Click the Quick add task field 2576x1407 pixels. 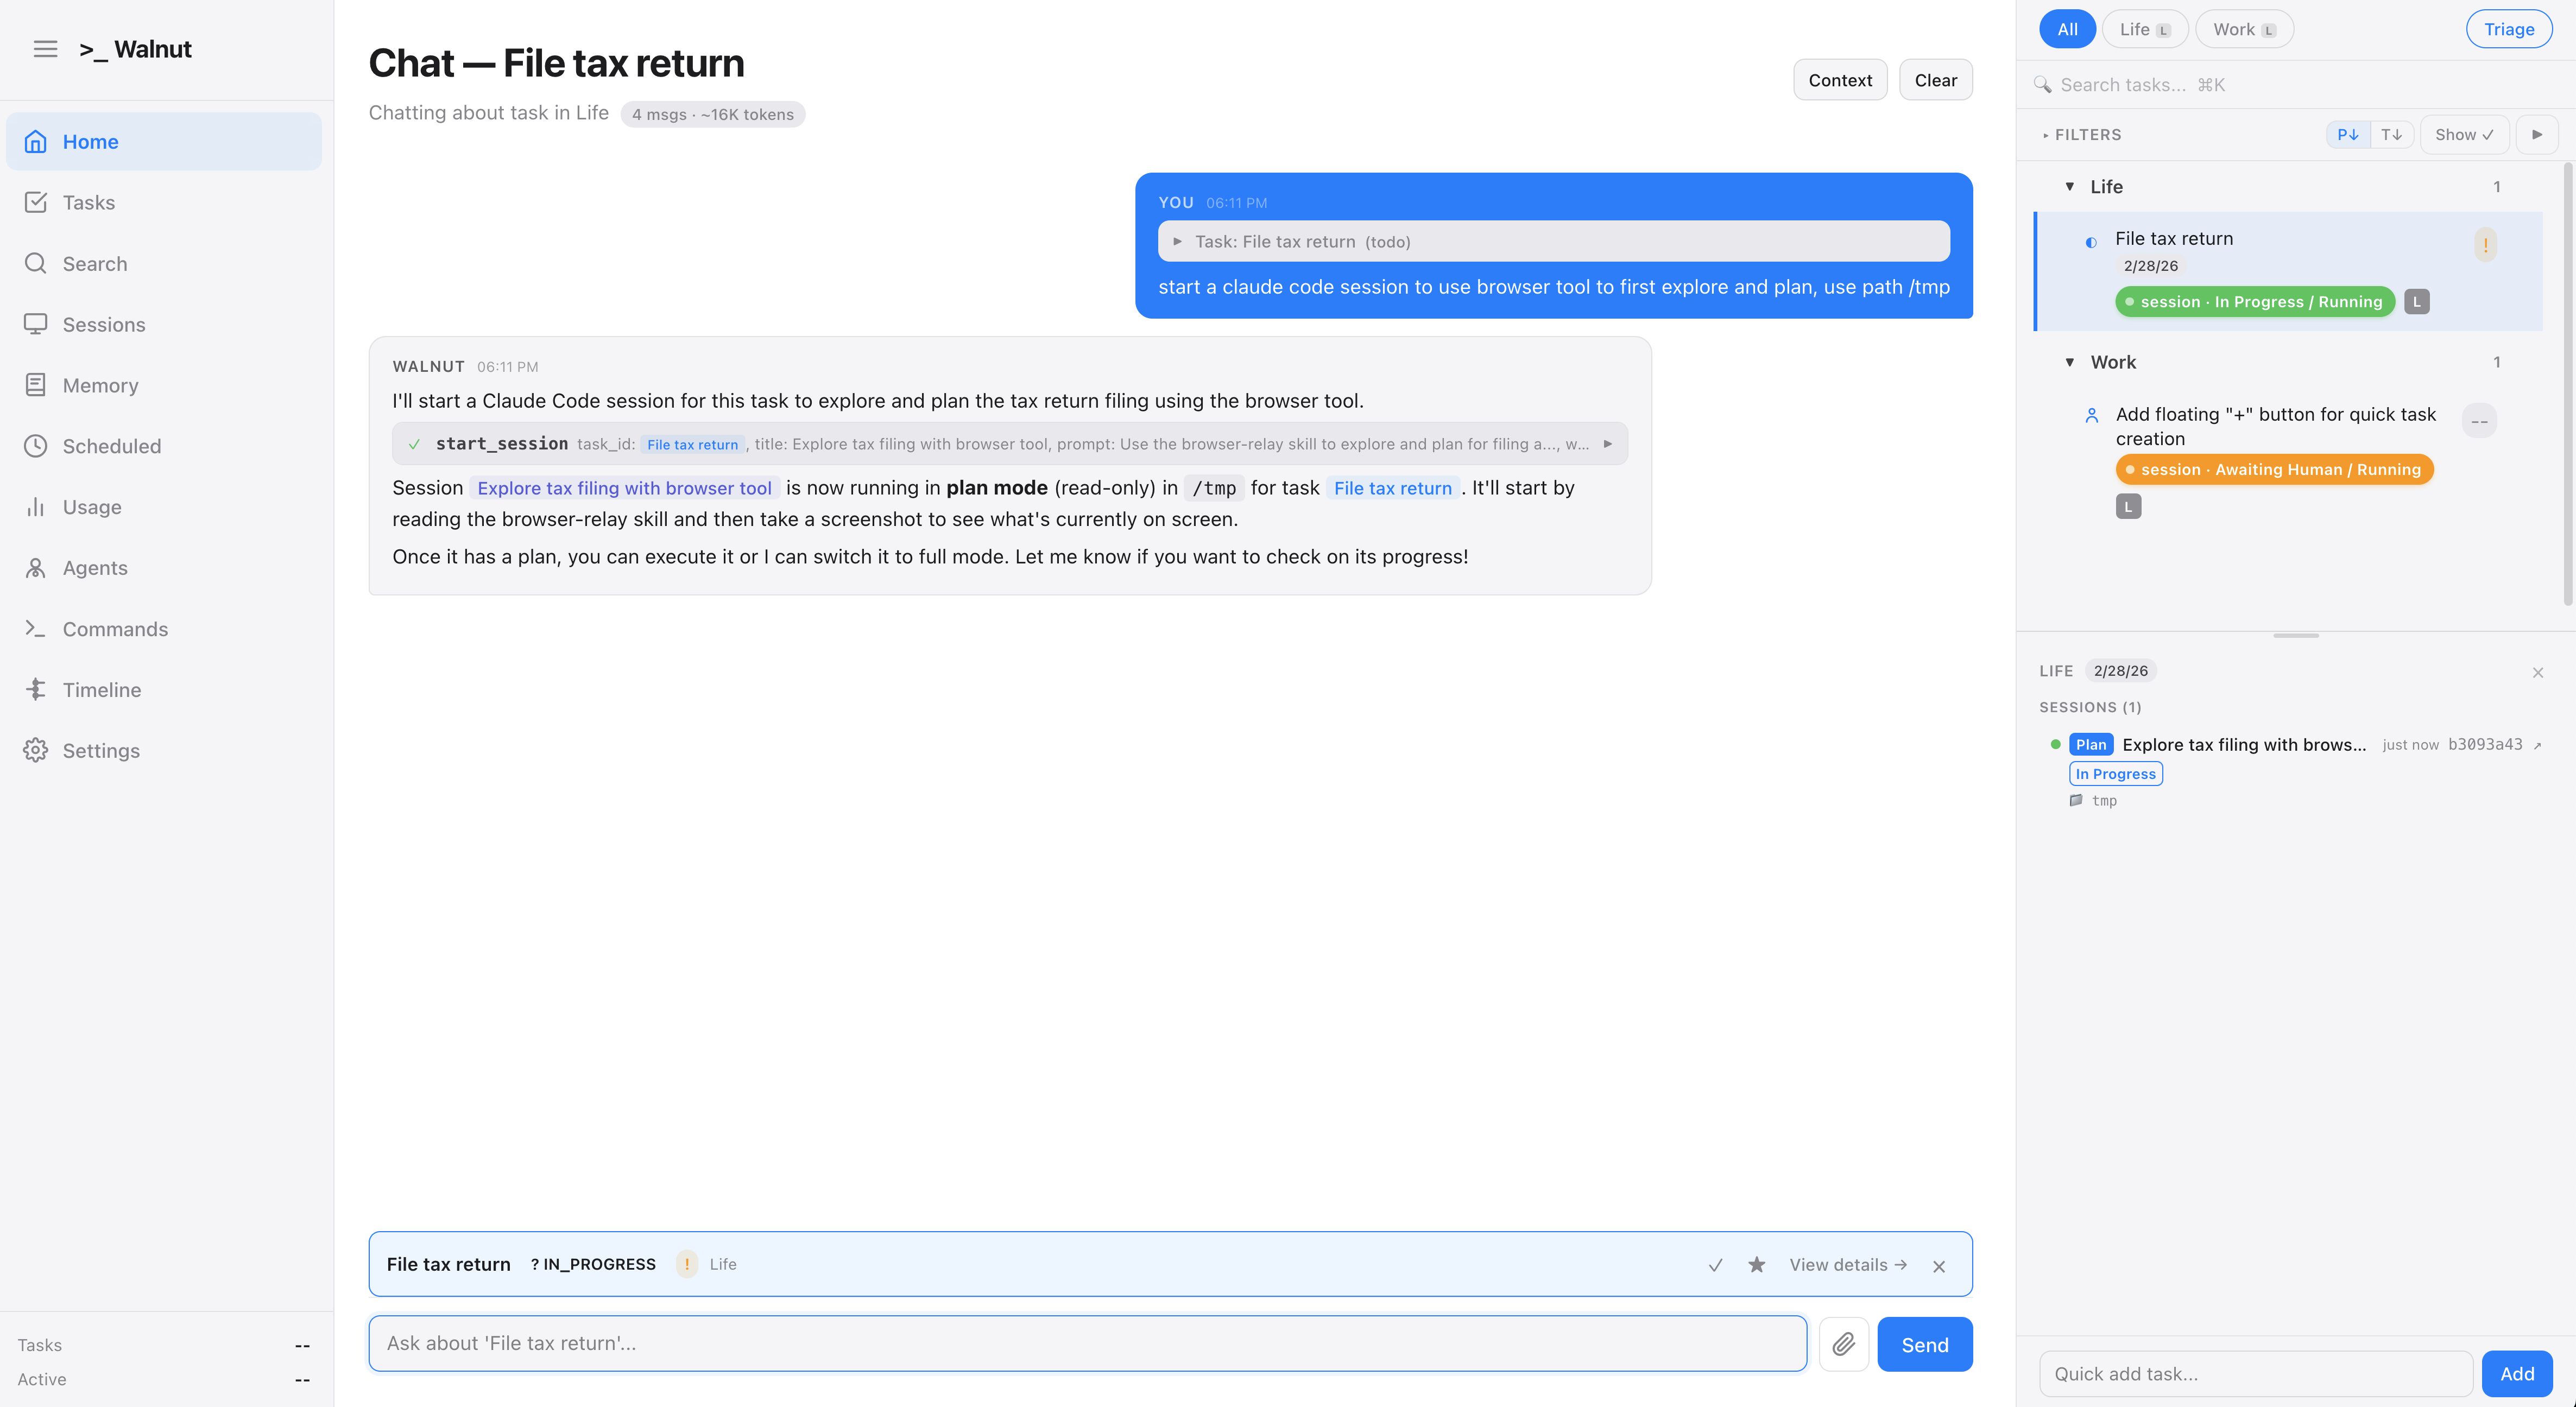2255,1373
